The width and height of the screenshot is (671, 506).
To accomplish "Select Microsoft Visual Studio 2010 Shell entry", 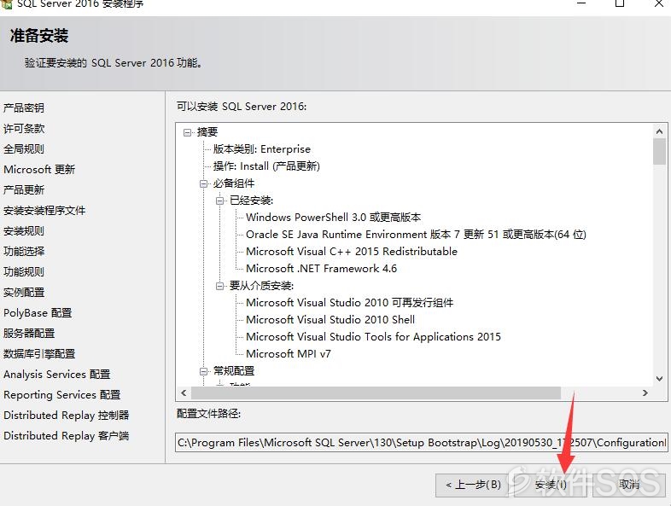I will click(x=330, y=320).
